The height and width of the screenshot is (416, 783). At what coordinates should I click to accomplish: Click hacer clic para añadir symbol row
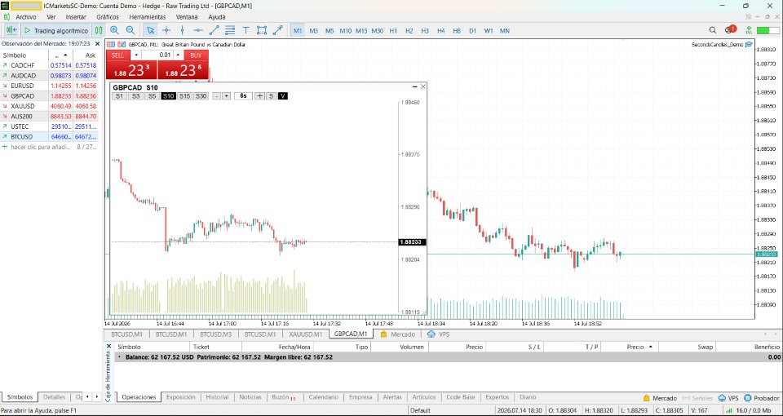(50, 147)
